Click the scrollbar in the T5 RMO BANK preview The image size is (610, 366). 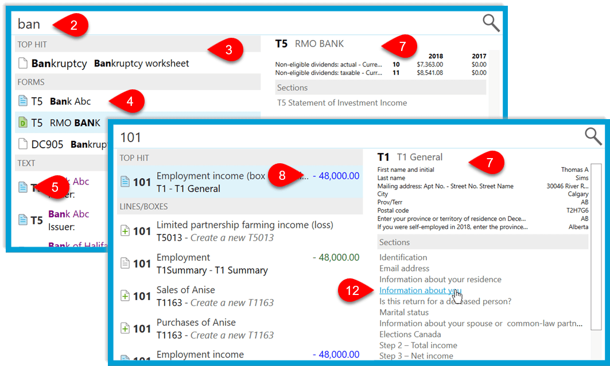494,82
